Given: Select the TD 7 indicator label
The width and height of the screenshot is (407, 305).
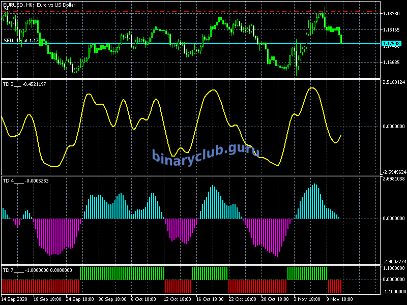Looking at the screenshot, I should pos(37,270).
